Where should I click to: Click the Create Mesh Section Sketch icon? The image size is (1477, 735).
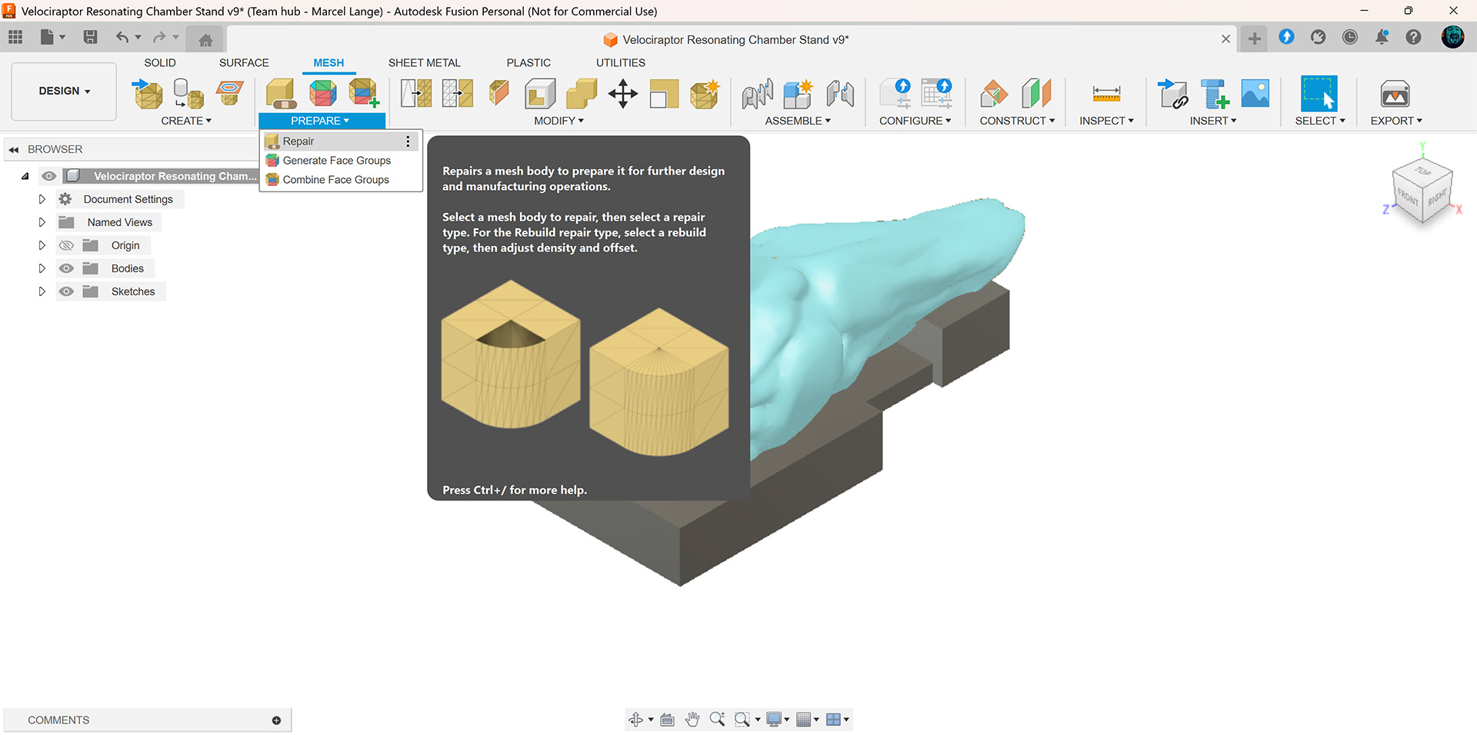click(x=230, y=94)
